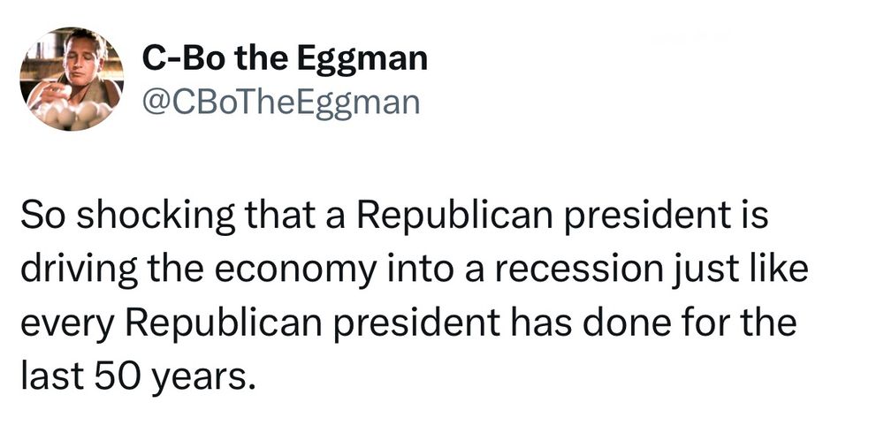This screenshot has height=433, width=884.
Task: Click the word "So" starting the tweet
Action: (44, 217)
